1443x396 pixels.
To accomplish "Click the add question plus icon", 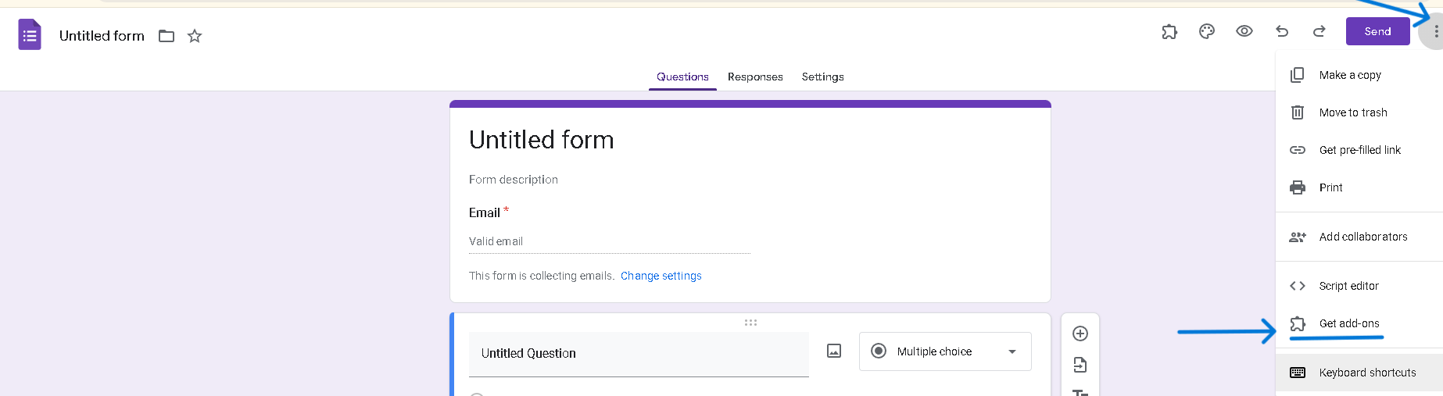I will (1080, 334).
